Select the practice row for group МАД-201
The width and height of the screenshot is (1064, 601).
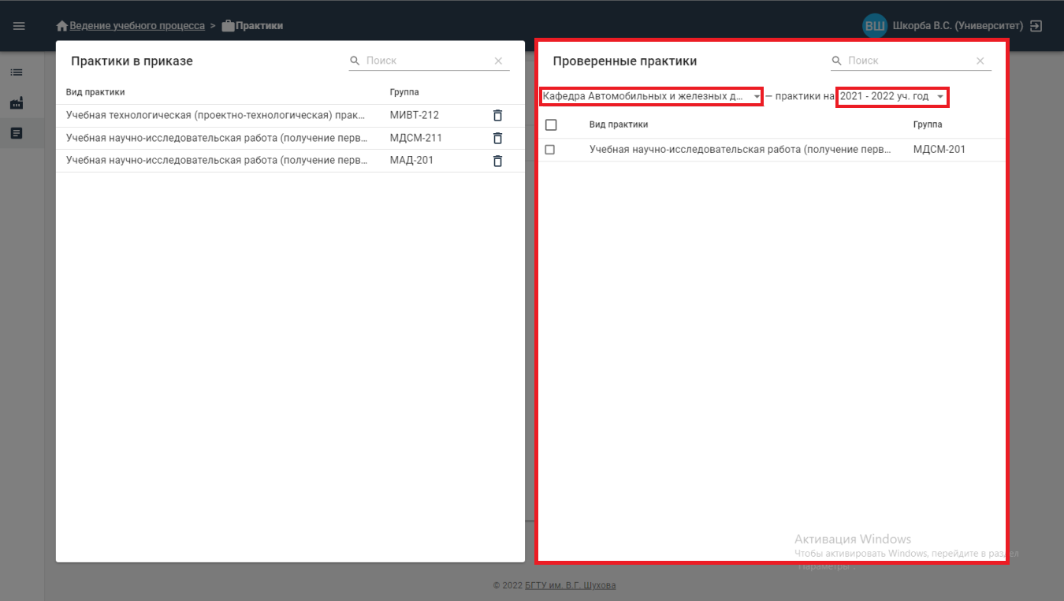pos(290,161)
